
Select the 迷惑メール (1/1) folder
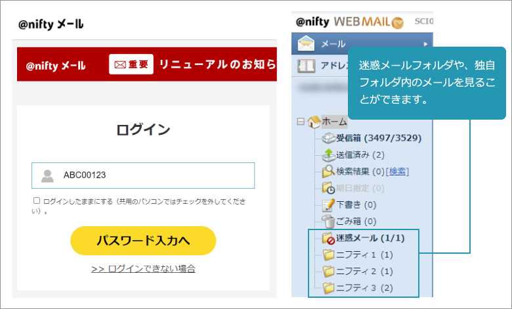(x=370, y=238)
